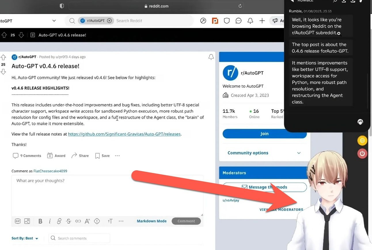Open the Reddit chat bubble icon
The image size is (372, 250).
click(x=238, y=21)
